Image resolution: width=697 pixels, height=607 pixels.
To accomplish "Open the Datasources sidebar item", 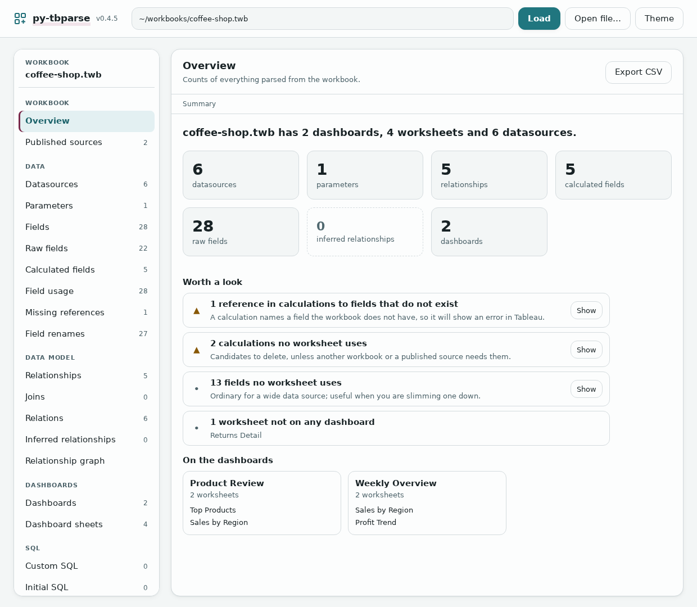I will [x=87, y=184].
